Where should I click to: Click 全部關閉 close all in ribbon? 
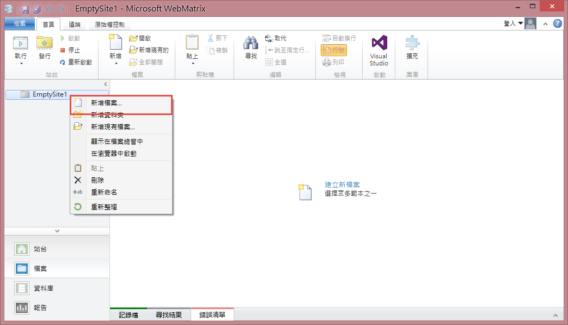146,62
